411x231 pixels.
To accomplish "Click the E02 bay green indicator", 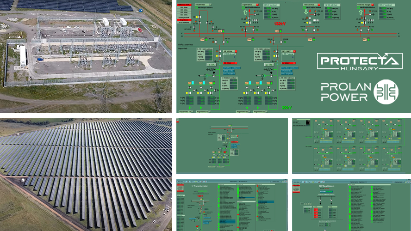I will (224, 31).
